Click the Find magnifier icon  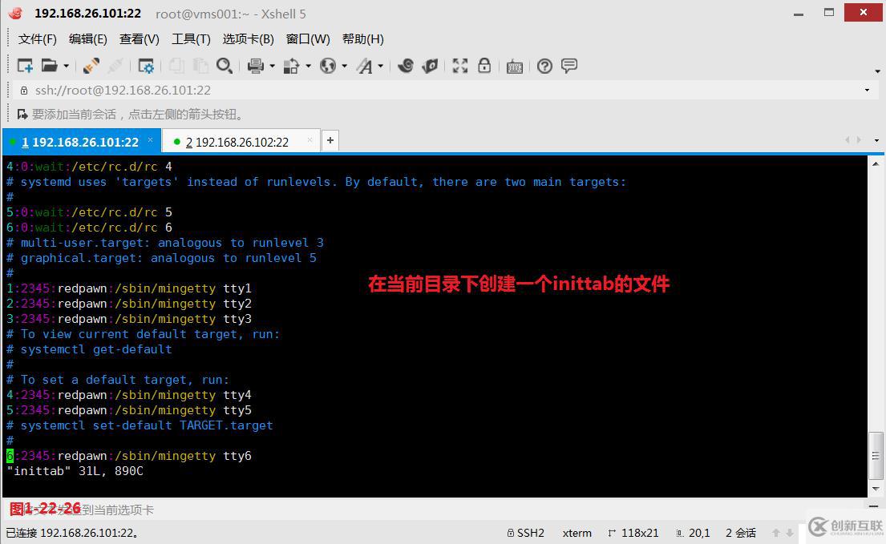(x=225, y=66)
